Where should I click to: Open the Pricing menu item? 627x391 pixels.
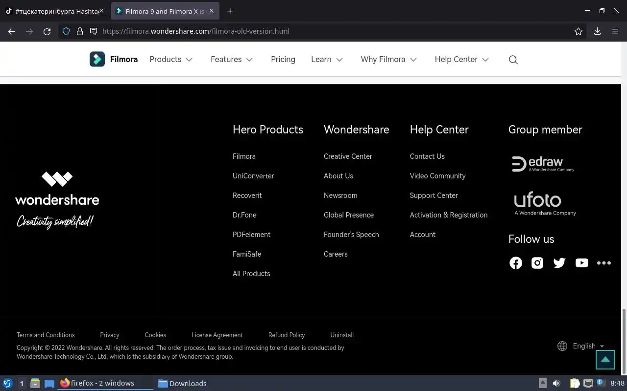pyautogui.click(x=283, y=59)
